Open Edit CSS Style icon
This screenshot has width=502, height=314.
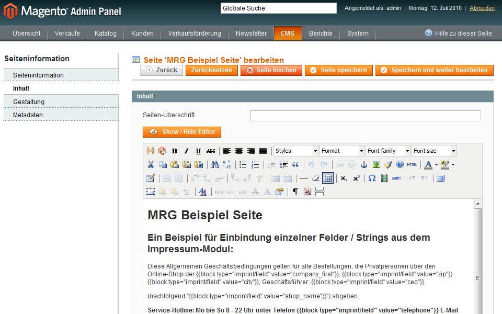coord(203,192)
